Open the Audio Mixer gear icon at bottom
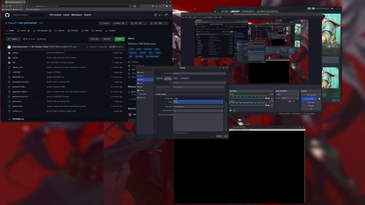Image resolution: width=365 pixels, height=205 pixels. (x=230, y=110)
